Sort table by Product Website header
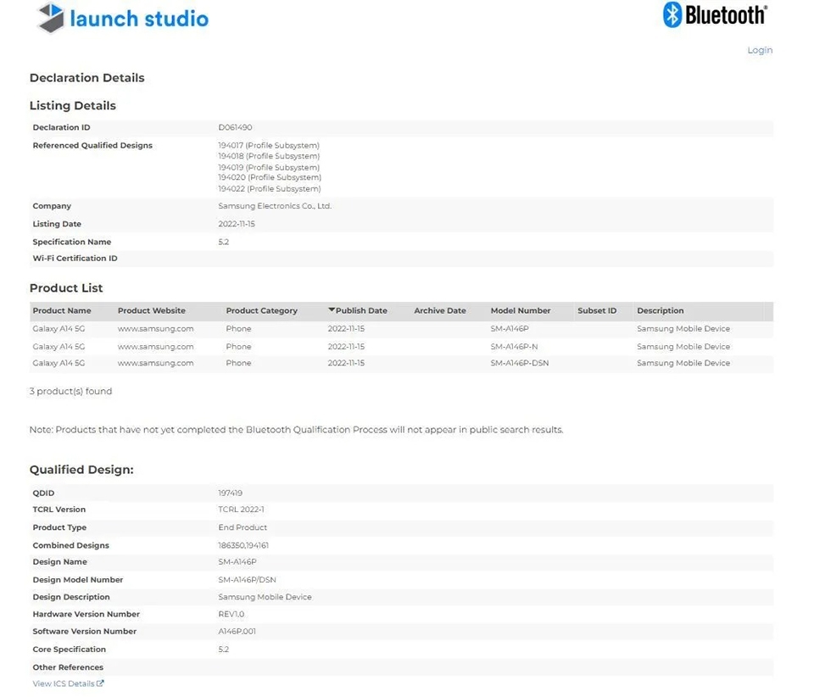This screenshot has width=814, height=697. 152,310
